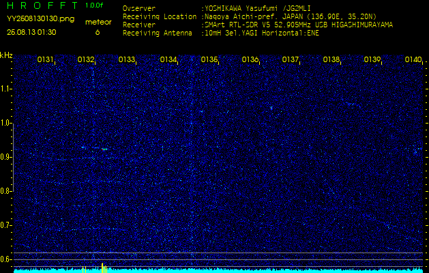The image size is (429, 273).
Task: Select the 0133 time marker
Action: point(127,59)
